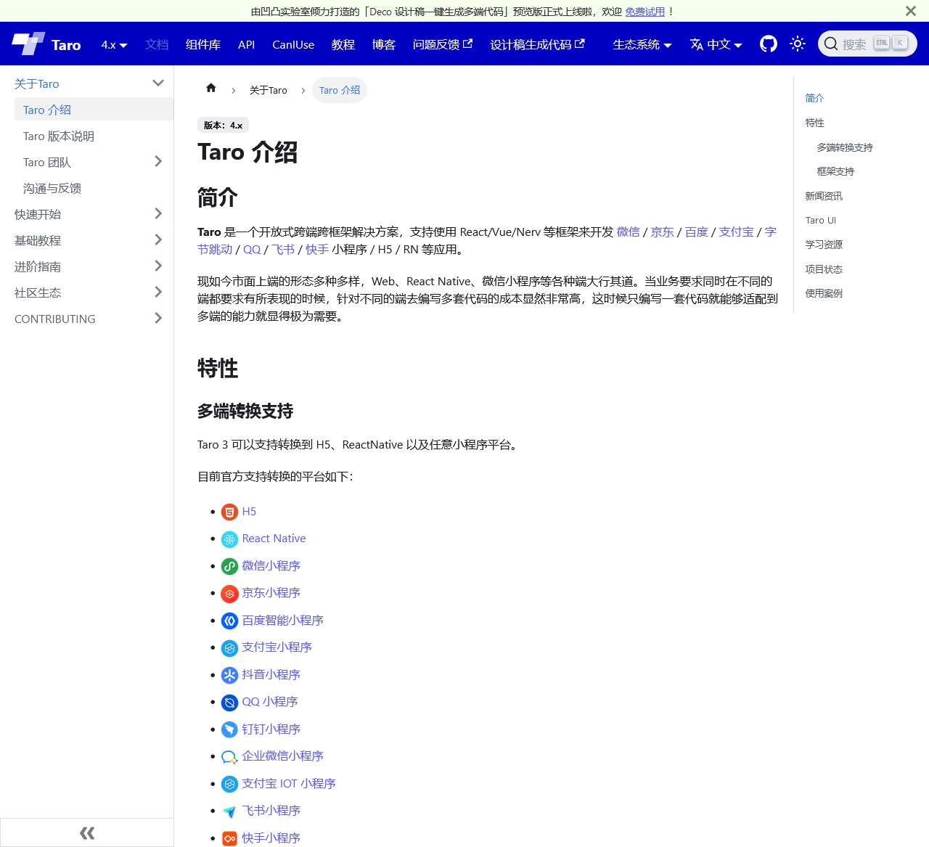929x847 pixels.
Task: Jump to 学习资源 in contents
Action: tap(824, 245)
